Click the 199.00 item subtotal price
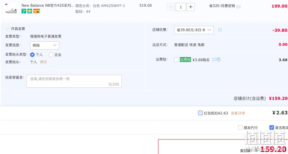Viewport: 288px width, 154px height. coord(279,6)
